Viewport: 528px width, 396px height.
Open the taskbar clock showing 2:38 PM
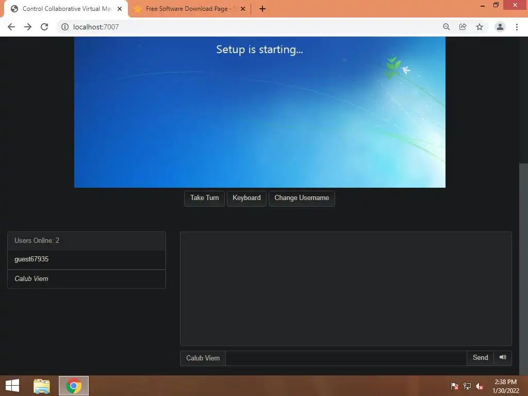pos(505,386)
